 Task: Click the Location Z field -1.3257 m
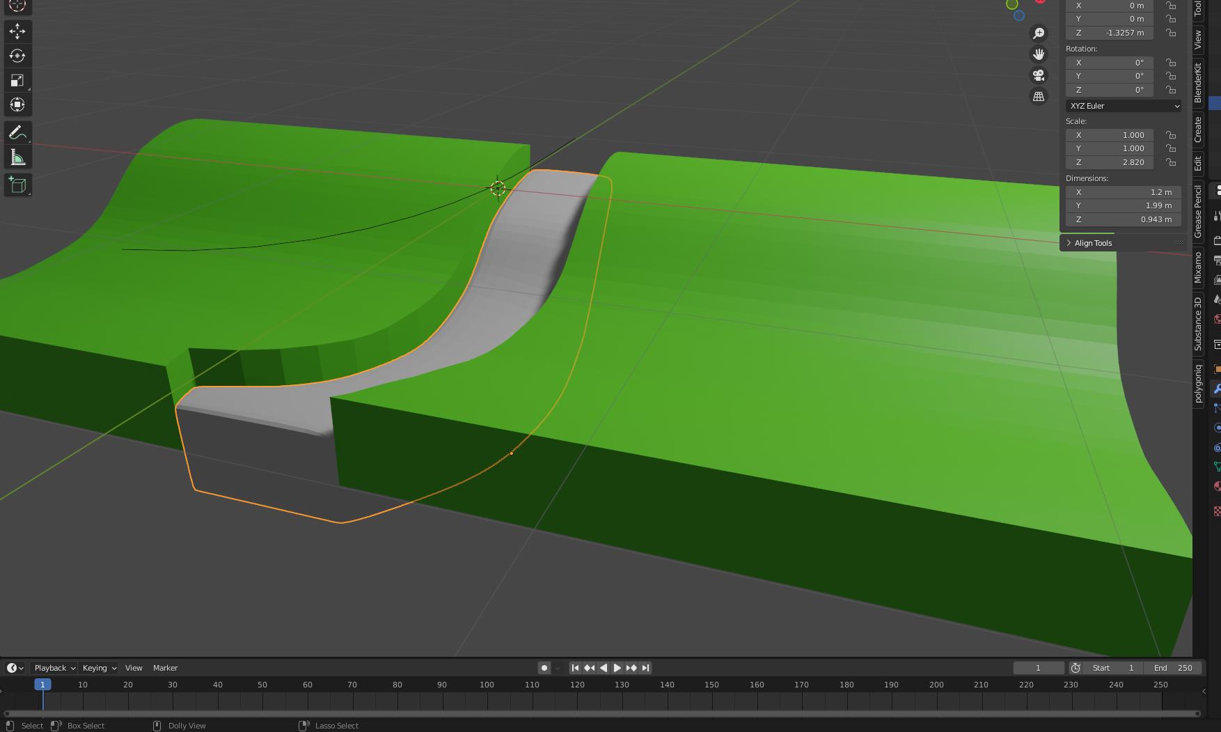click(x=1110, y=33)
